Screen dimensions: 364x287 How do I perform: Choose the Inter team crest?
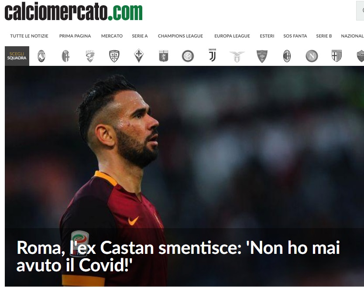[188, 56]
